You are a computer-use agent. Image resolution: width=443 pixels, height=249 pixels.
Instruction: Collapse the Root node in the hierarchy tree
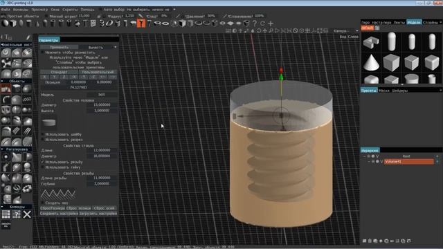pos(365,156)
